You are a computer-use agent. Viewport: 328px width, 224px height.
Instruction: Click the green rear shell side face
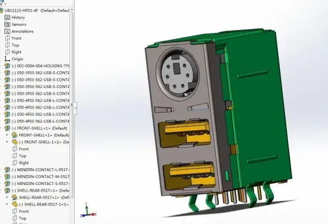coord(259,109)
